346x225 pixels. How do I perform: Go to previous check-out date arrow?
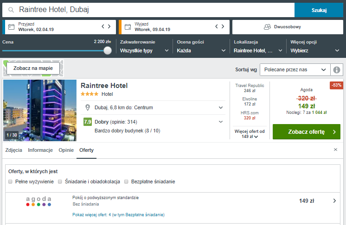click(x=217, y=26)
